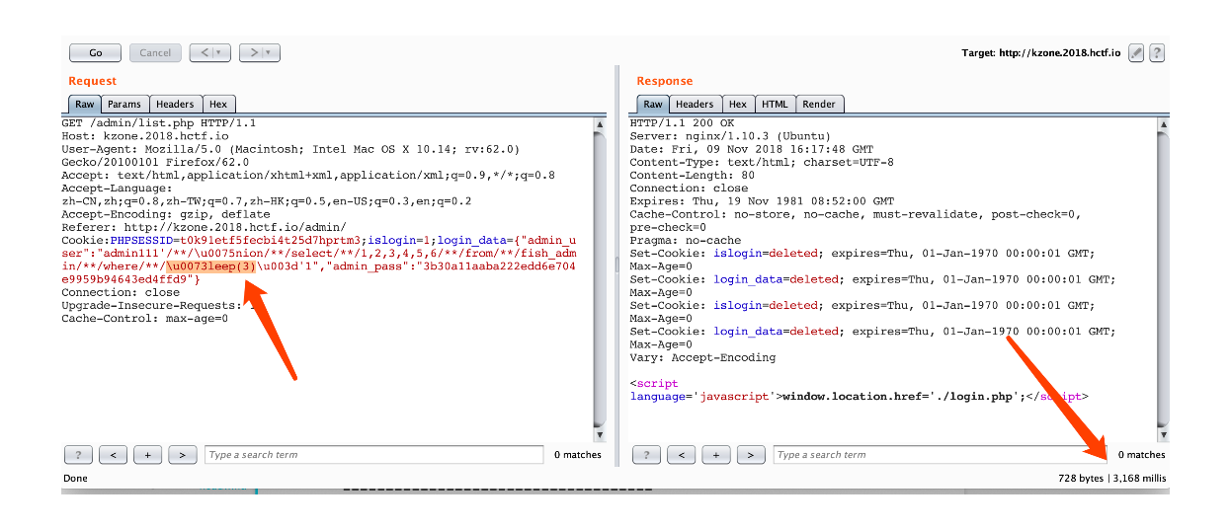The width and height of the screenshot is (1231, 530).
Task: Open the history back dropdown arrow
Action: pos(219,53)
